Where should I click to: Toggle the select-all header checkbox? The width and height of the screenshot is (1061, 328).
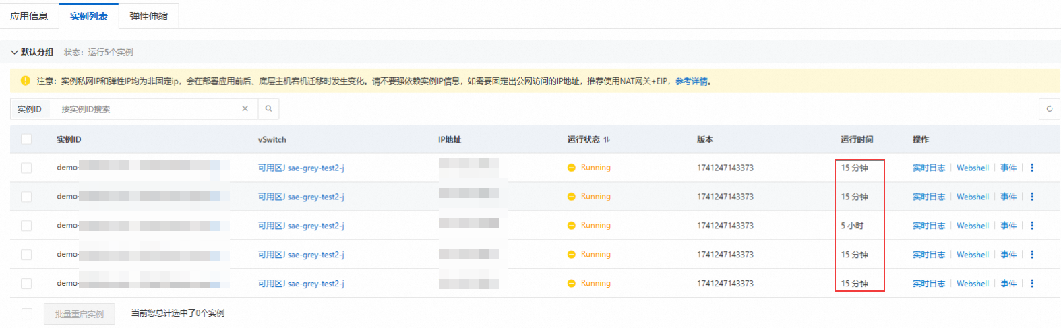pyautogui.click(x=26, y=139)
